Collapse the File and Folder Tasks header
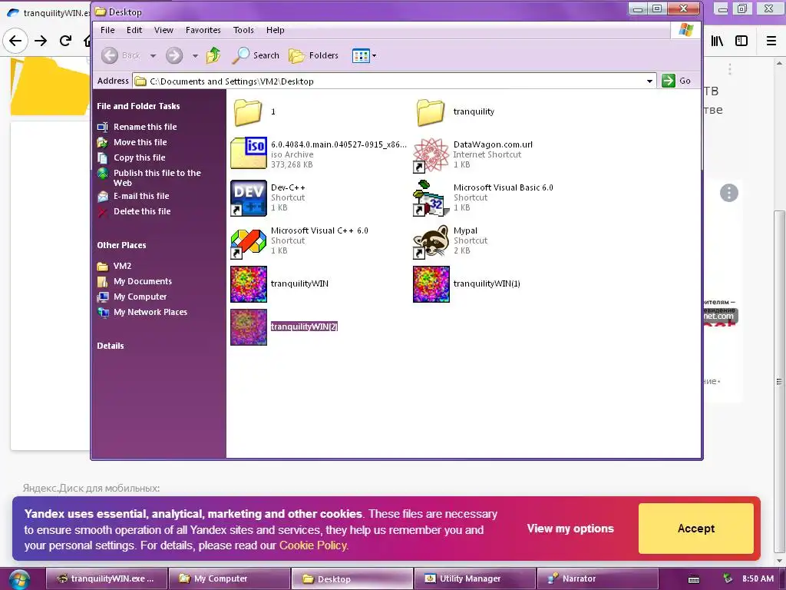 point(138,106)
